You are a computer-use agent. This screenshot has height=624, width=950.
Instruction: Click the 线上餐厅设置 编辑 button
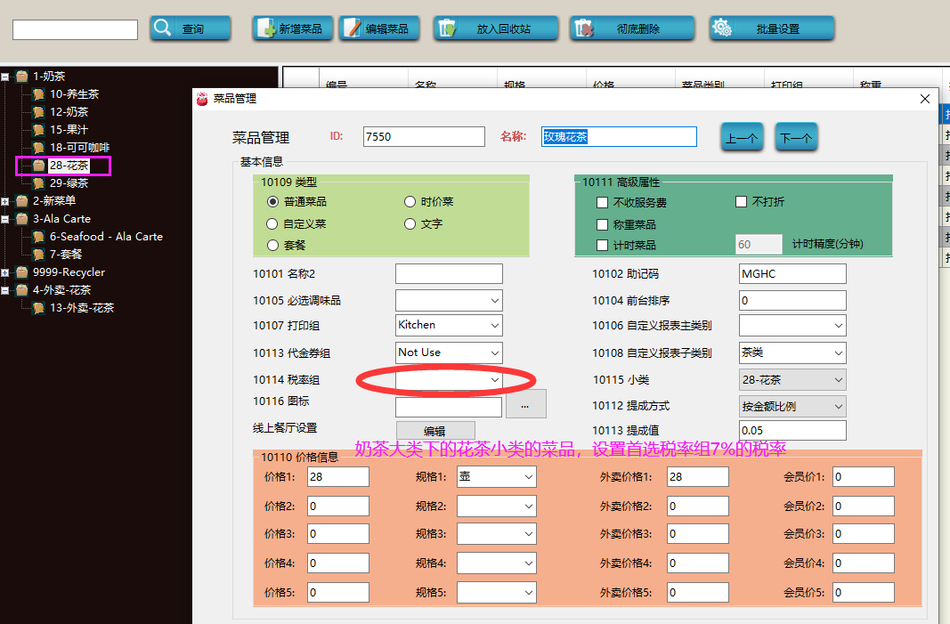[435, 431]
